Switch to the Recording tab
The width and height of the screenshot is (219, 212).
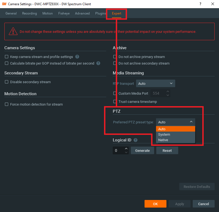(x=30, y=13)
